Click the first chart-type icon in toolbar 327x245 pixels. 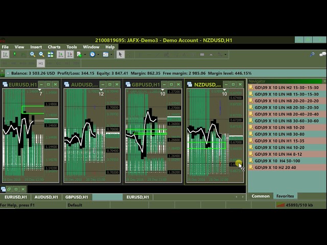point(14,54)
